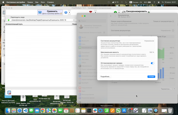This screenshot has width=178, height=115.
Task: Click the Подробнее... button
Action: click(x=105, y=77)
